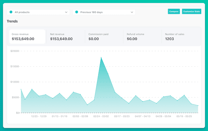Click the 04/07 - 04/13 axis label

click(x=143, y=116)
